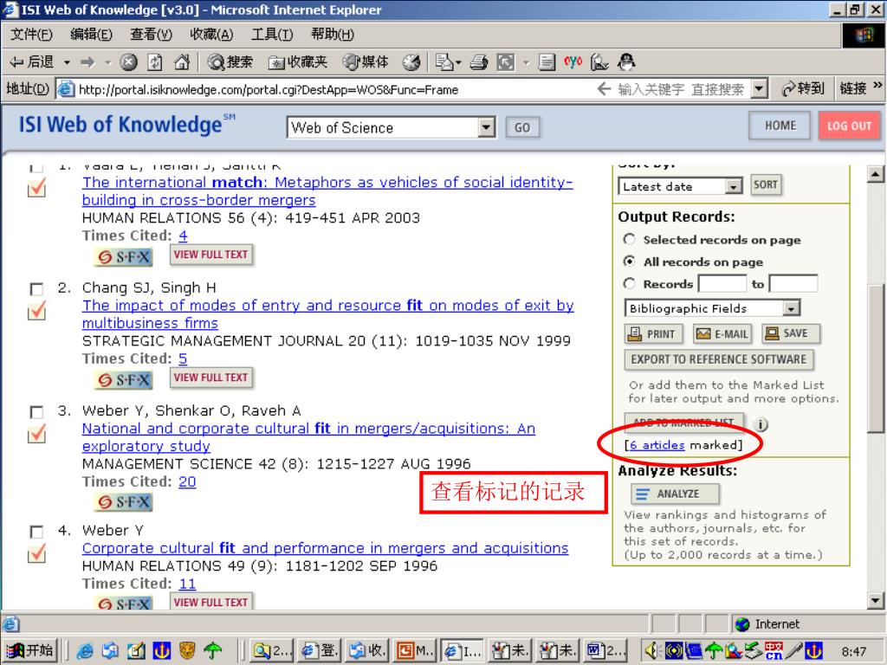This screenshot has height=665, width=887.
Task: Click VIEW FULL TEXT for record 2
Action: 211,378
